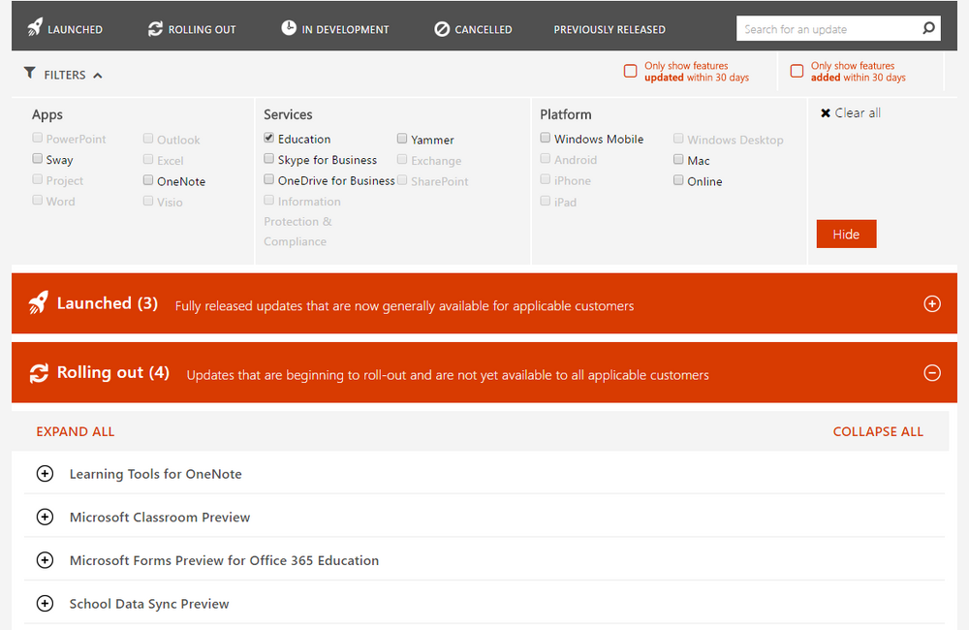Image resolution: width=969 pixels, height=630 pixels.
Task: Expand Microsoft Forms Preview for Office 365 Education
Action: point(45,560)
